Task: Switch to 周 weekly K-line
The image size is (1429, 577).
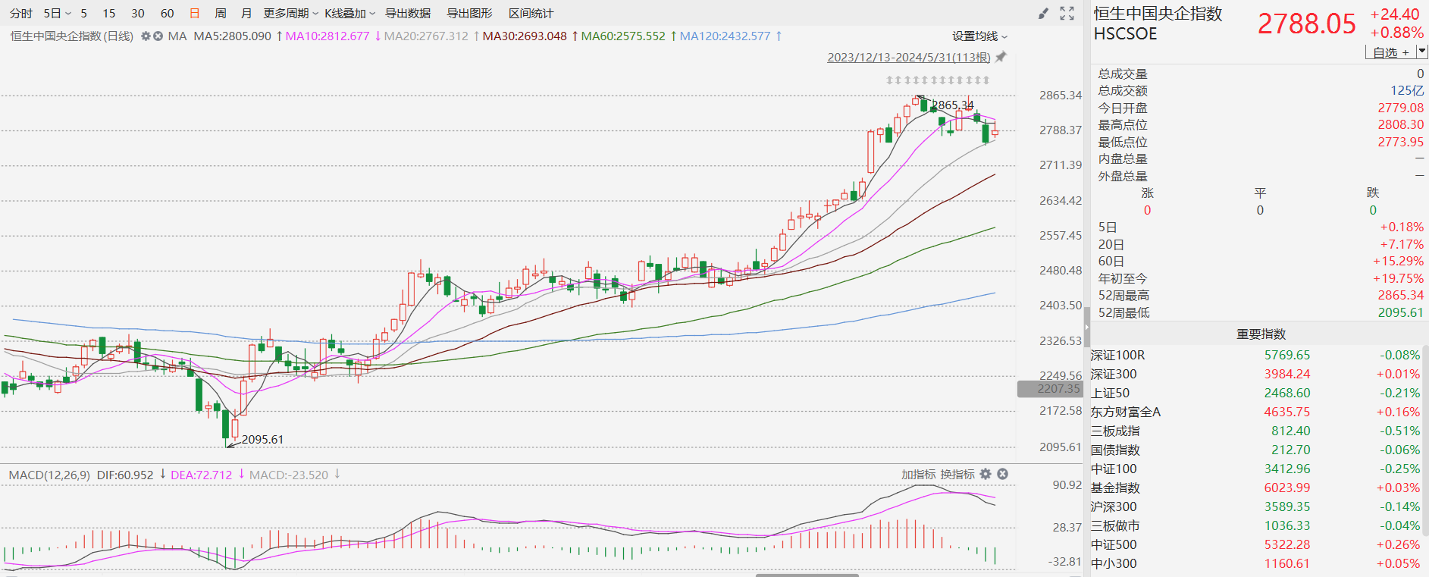Action: [x=221, y=14]
